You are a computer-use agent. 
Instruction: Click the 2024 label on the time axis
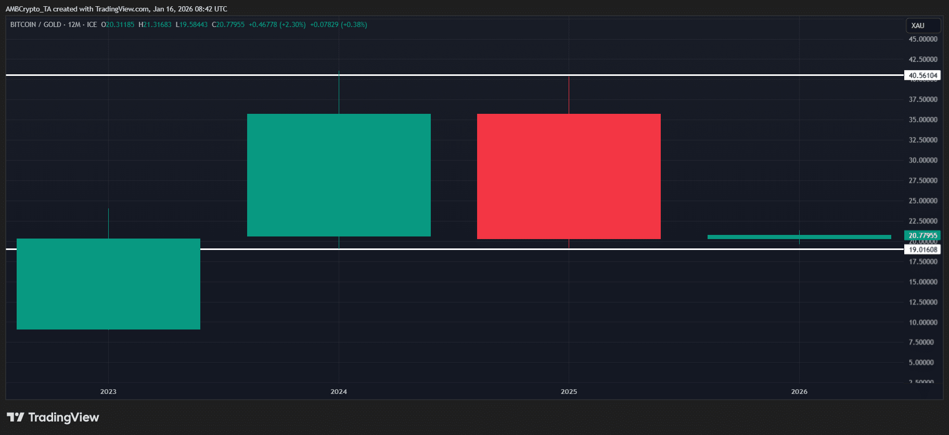339,391
